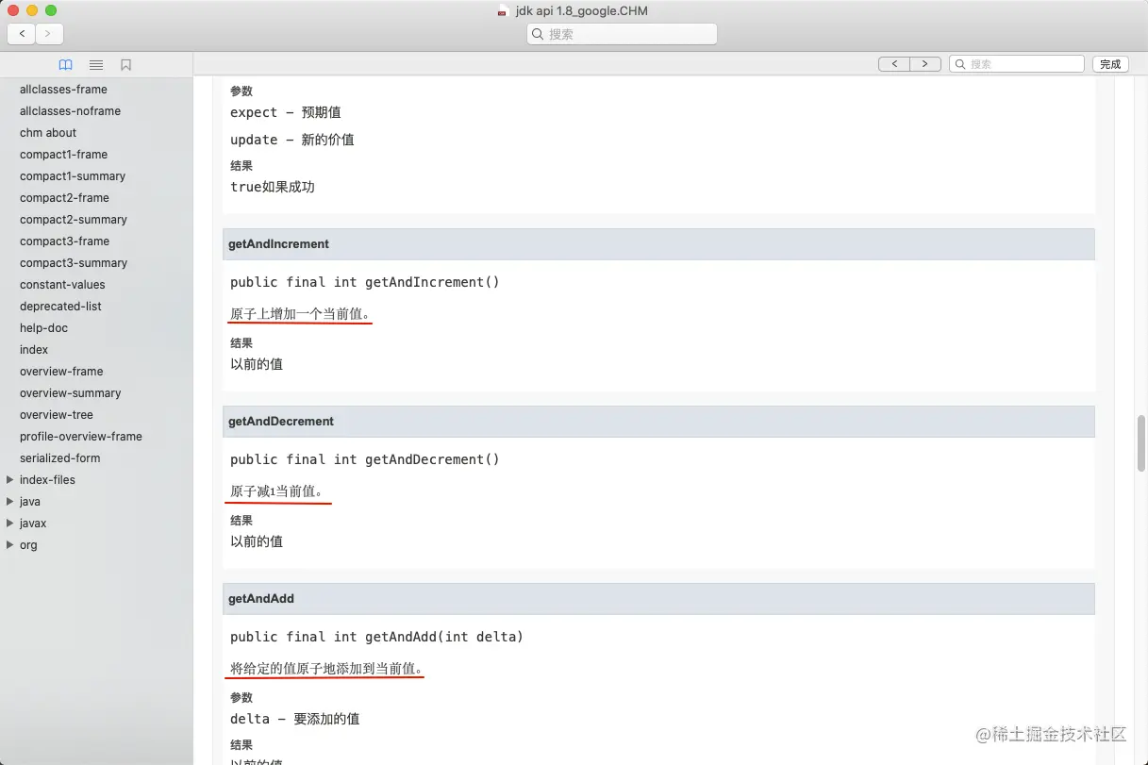The width and height of the screenshot is (1148, 765).
Task: Select profile-overview-frame entry
Action: pos(81,437)
